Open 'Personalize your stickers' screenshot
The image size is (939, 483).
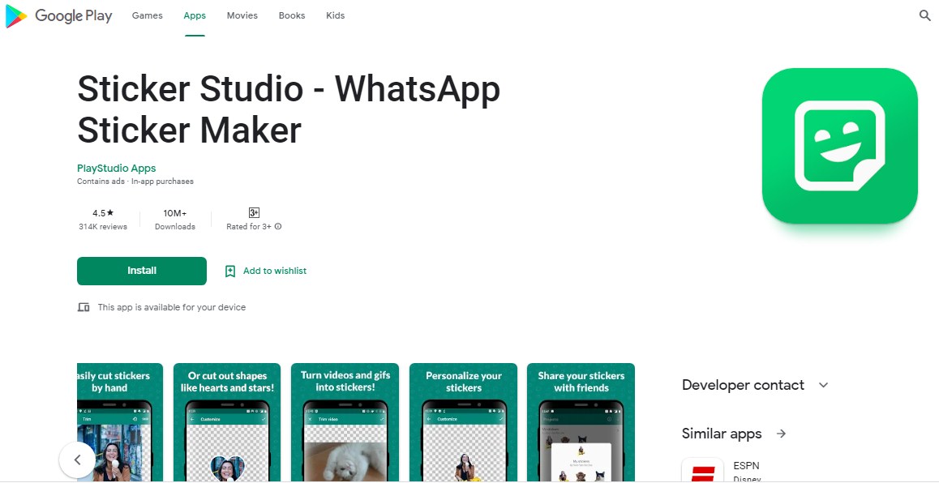pos(463,422)
